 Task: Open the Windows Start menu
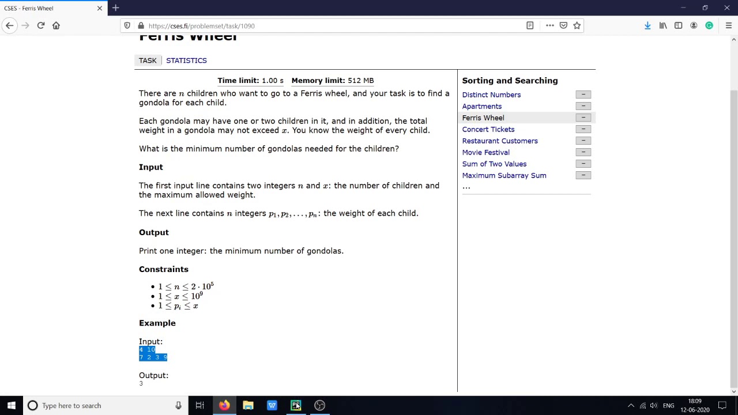click(12, 405)
